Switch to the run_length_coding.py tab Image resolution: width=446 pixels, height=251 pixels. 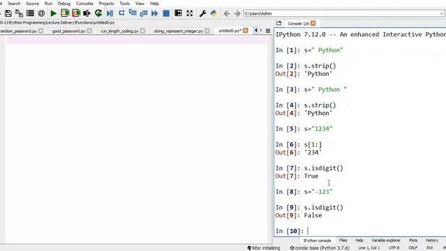pyautogui.click(x=119, y=31)
